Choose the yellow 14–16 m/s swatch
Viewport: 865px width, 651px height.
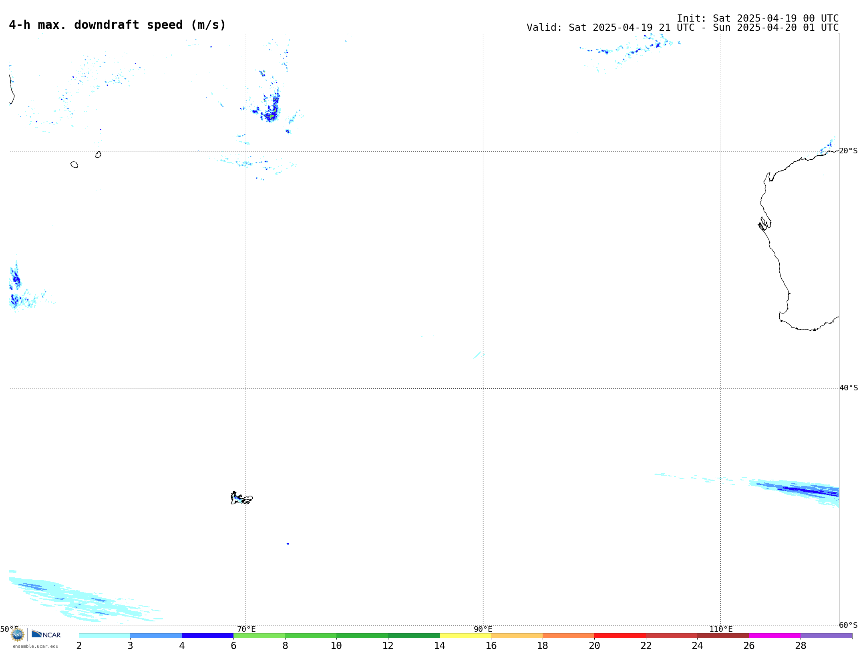click(465, 636)
